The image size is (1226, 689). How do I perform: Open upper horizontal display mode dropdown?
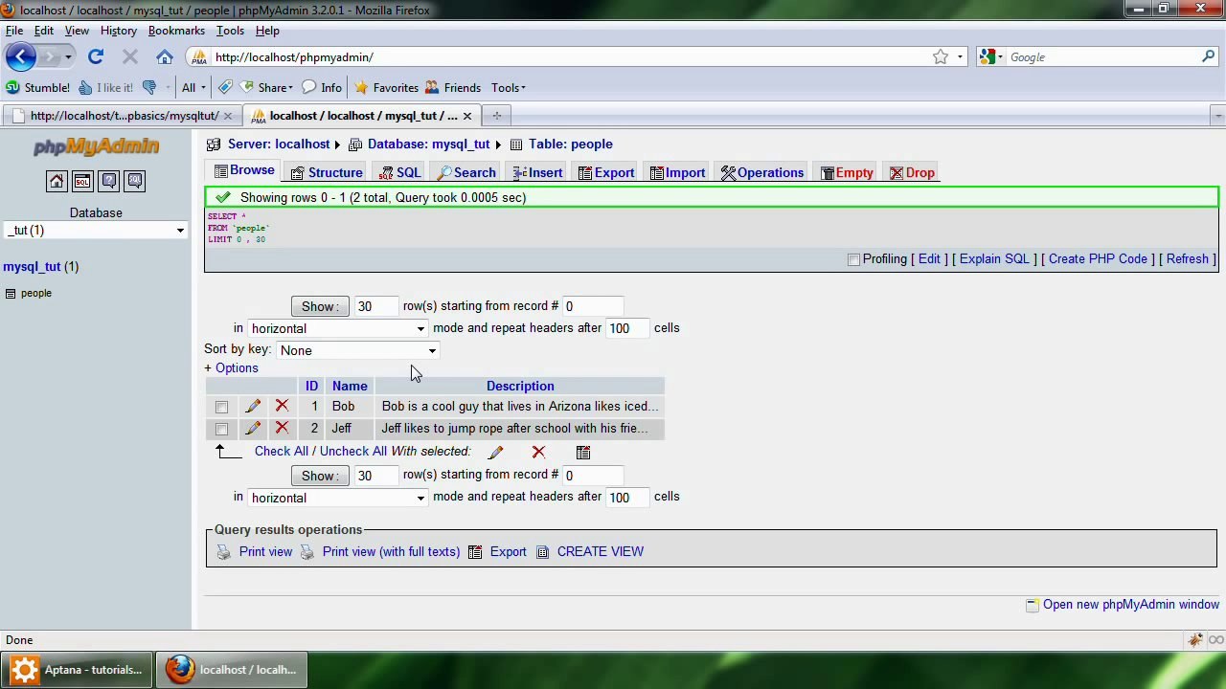337,328
